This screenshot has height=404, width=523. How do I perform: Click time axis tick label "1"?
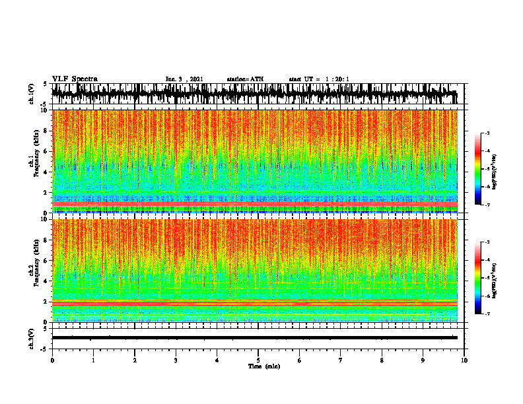point(93,360)
